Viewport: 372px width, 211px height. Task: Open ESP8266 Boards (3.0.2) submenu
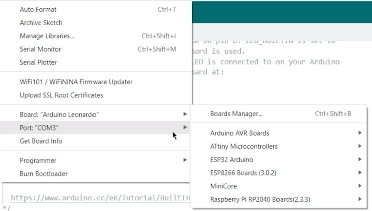pos(243,173)
